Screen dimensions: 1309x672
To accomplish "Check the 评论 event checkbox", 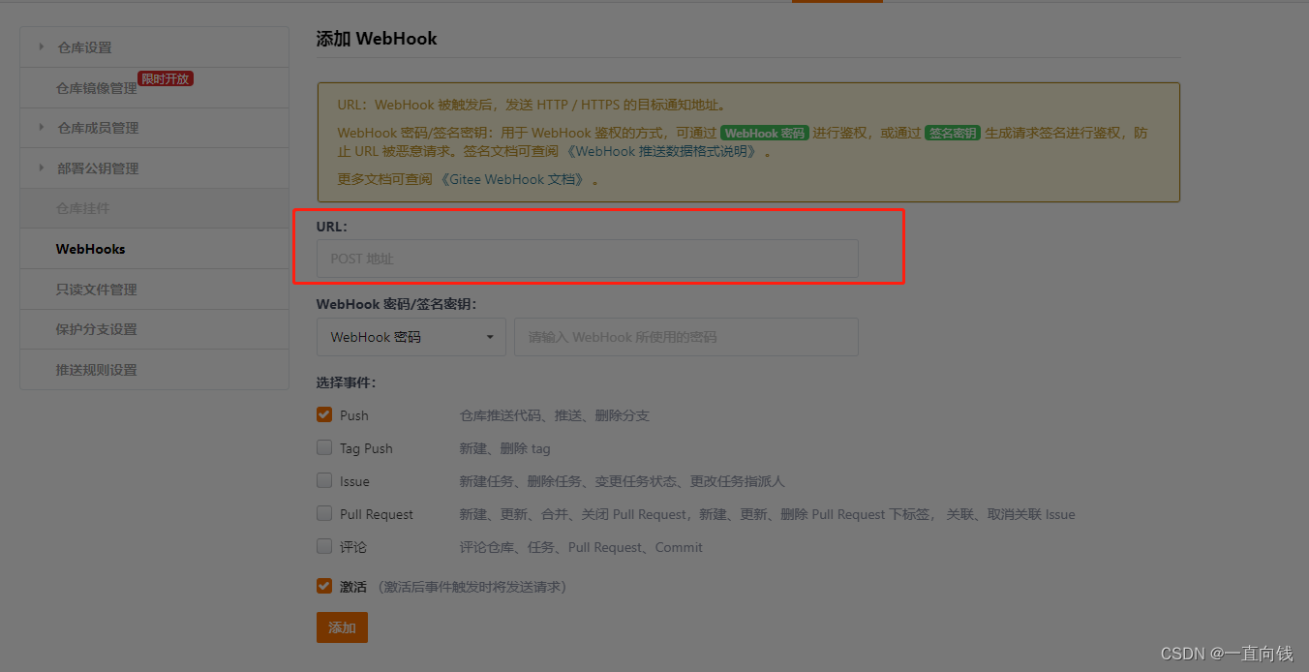I will coord(324,546).
